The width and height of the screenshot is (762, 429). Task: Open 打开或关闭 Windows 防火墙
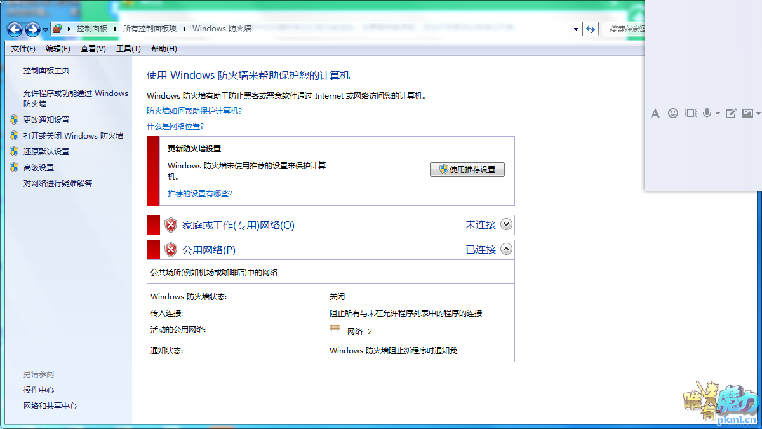coord(73,135)
